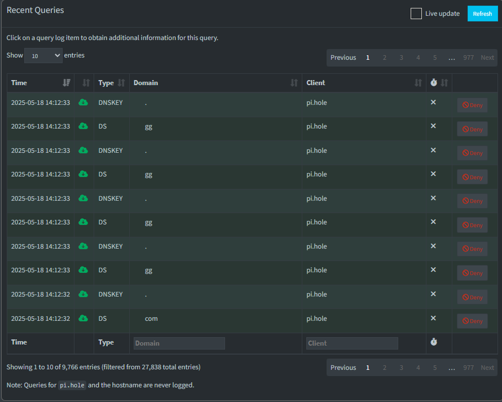The image size is (502, 402).
Task: Sort by Time using header sort icon
Action: coord(67,83)
